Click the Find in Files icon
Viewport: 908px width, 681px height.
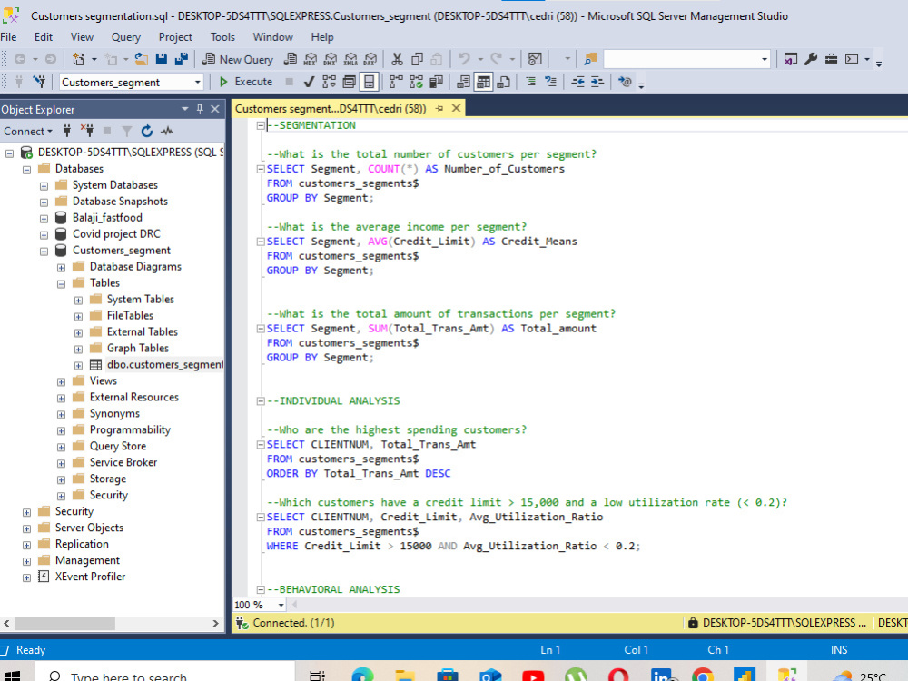tap(590, 59)
